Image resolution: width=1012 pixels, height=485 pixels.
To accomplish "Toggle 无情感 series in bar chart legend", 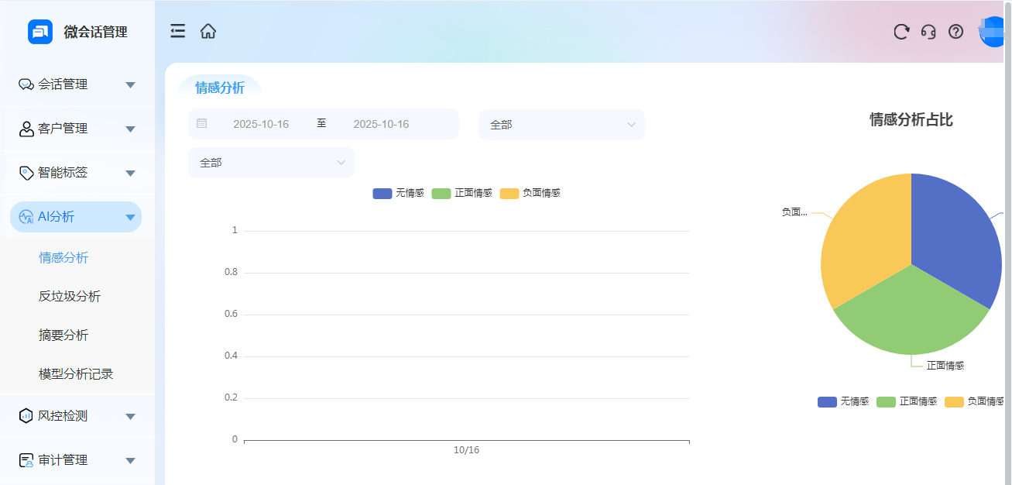I will (x=398, y=193).
